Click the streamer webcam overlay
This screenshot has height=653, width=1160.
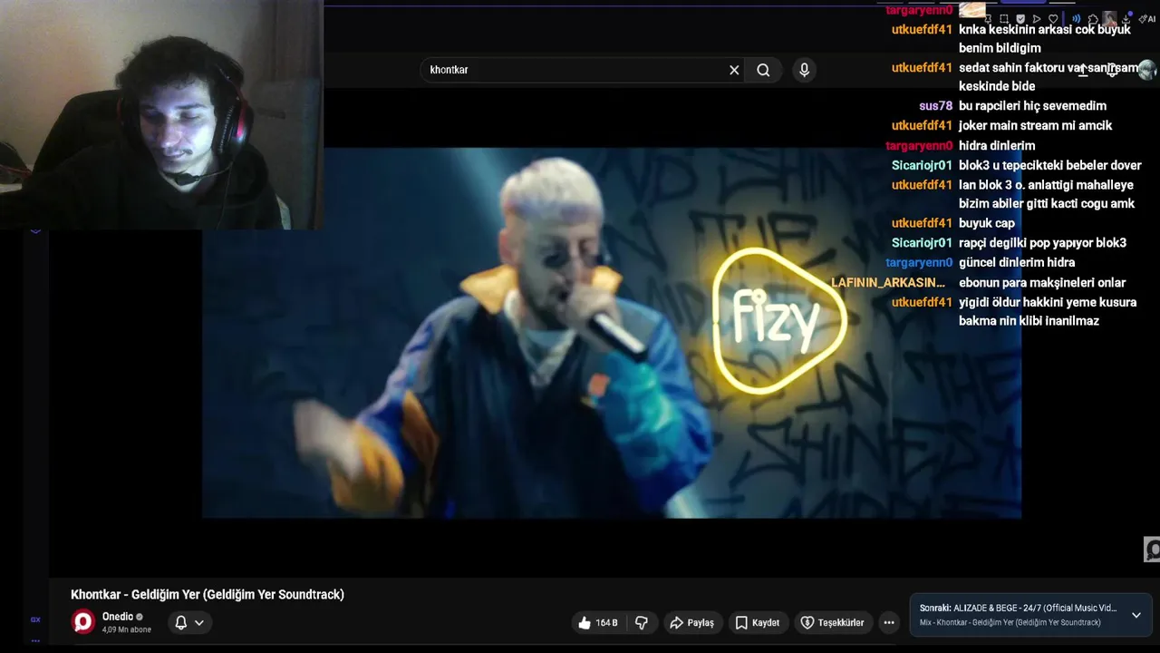pyautogui.click(x=161, y=114)
